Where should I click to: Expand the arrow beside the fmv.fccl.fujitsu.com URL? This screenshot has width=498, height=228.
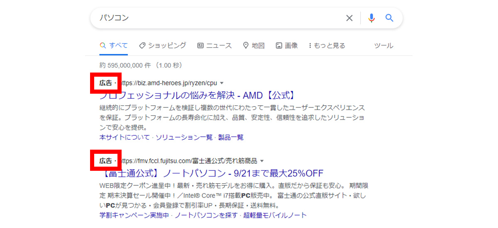point(262,161)
